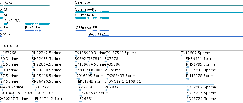The height and width of the screenshot is (103, 243).
Task: Select EST EK200432.5prime
Action: tap(105, 70)
